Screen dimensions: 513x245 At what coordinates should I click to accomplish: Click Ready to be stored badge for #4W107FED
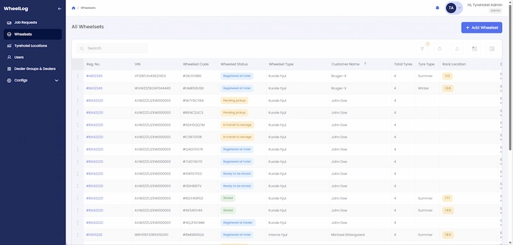237,174
